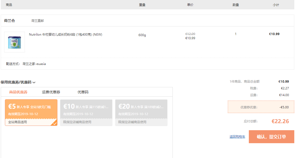Click the 单价 column header
Screen dimensions: 300x158
point(190,5)
